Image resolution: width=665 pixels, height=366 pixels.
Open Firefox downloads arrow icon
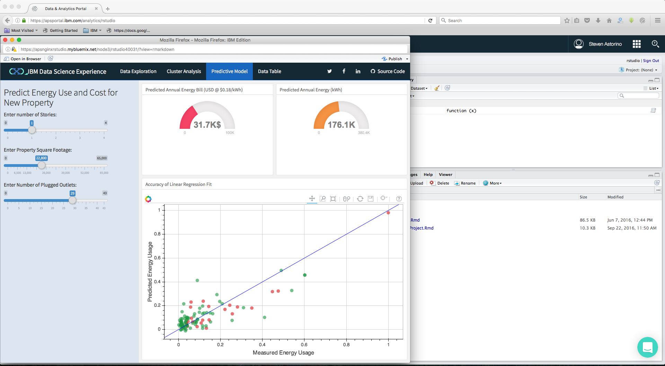coord(598,20)
